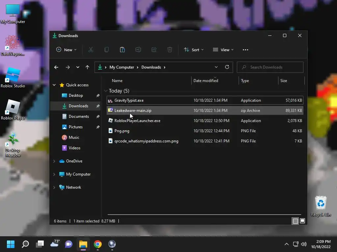Open the Windows Start menu
The image size is (337, 252).
pyautogui.click(x=11, y=244)
